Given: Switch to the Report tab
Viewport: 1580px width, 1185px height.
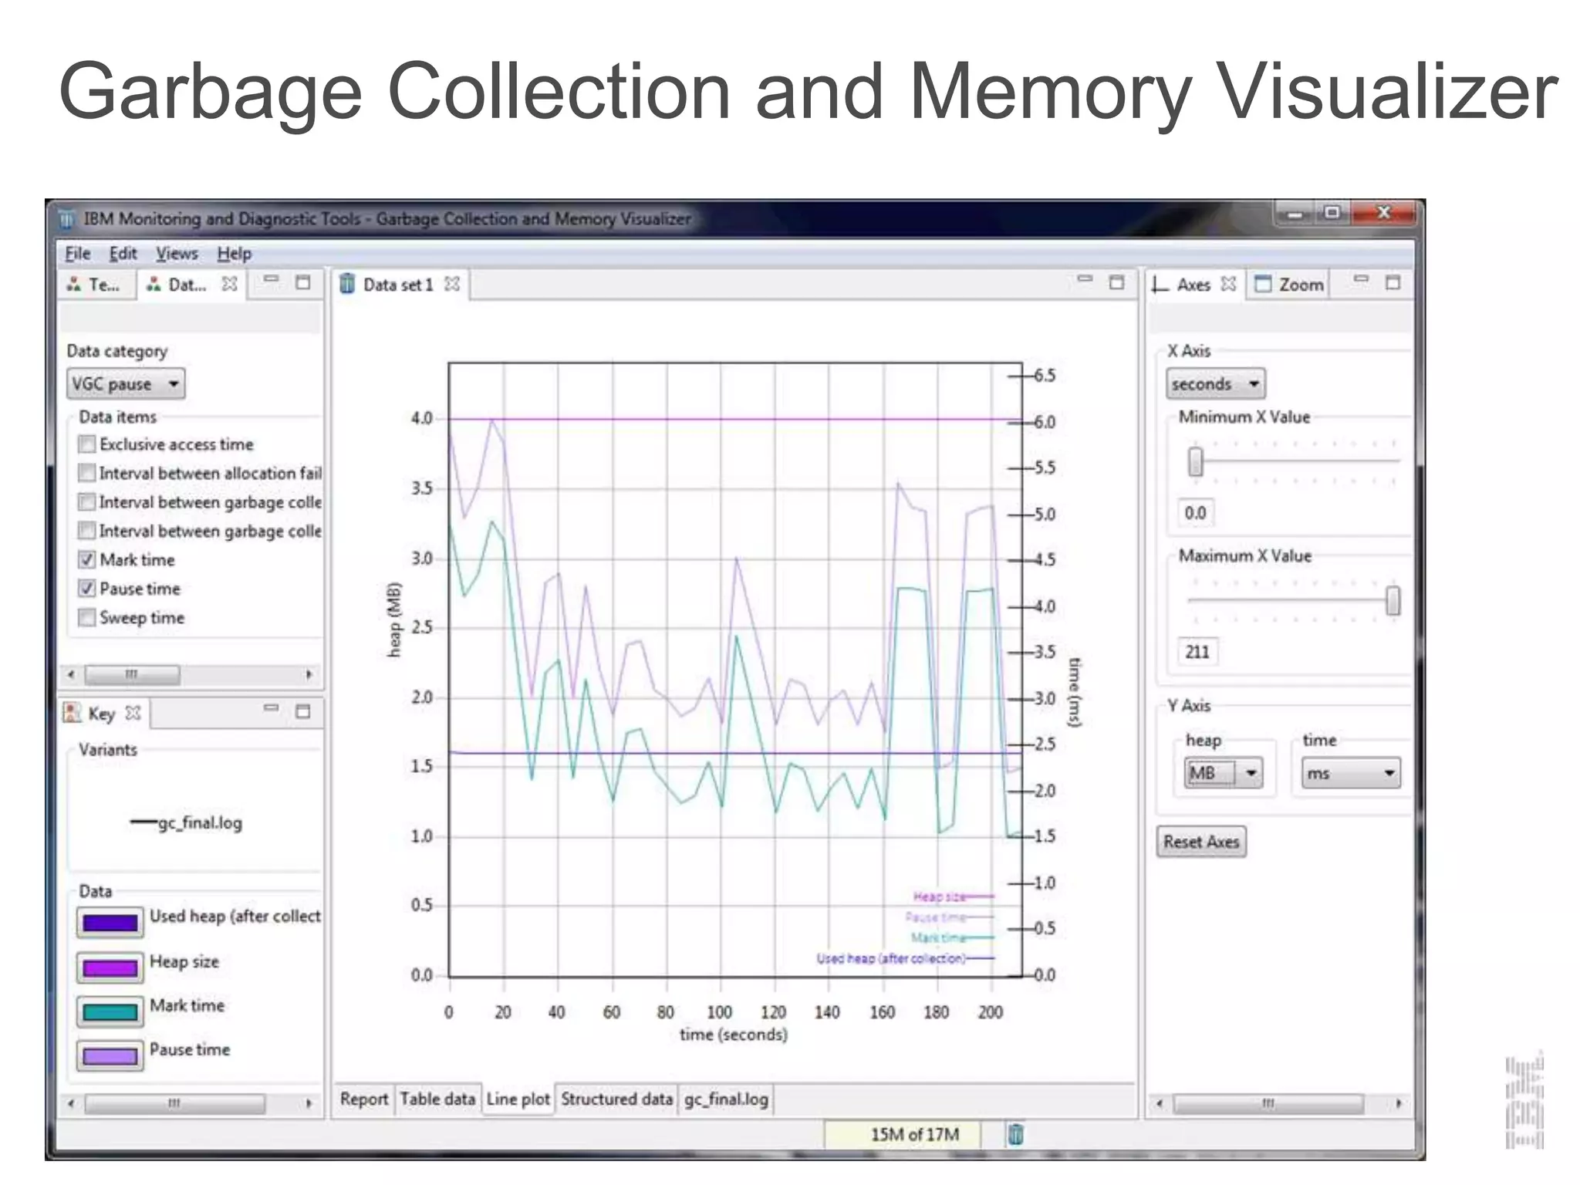Looking at the screenshot, I should (x=364, y=1099).
